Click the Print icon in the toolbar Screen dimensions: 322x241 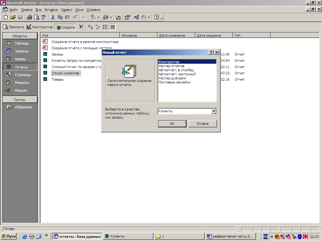[x=29, y=18]
